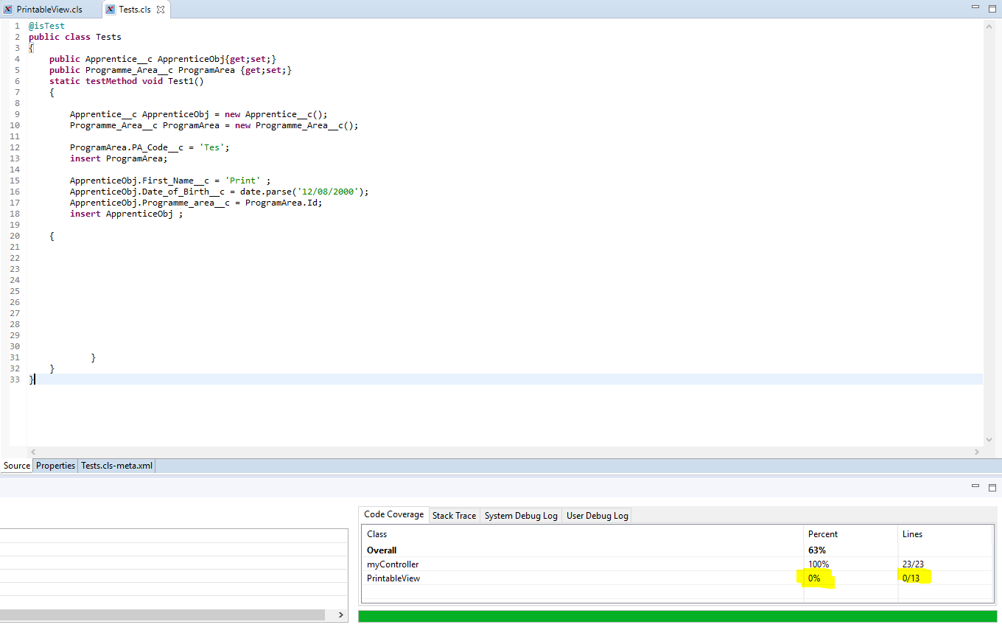Click the editor horizontal scrollbar left arrow
The width and height of the screenshot is (1002, 630).
pos(32,452)
